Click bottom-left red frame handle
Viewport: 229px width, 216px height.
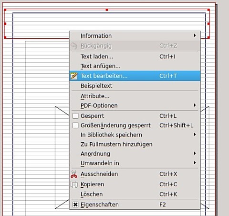pyautogui.click(x=5, y=37)
